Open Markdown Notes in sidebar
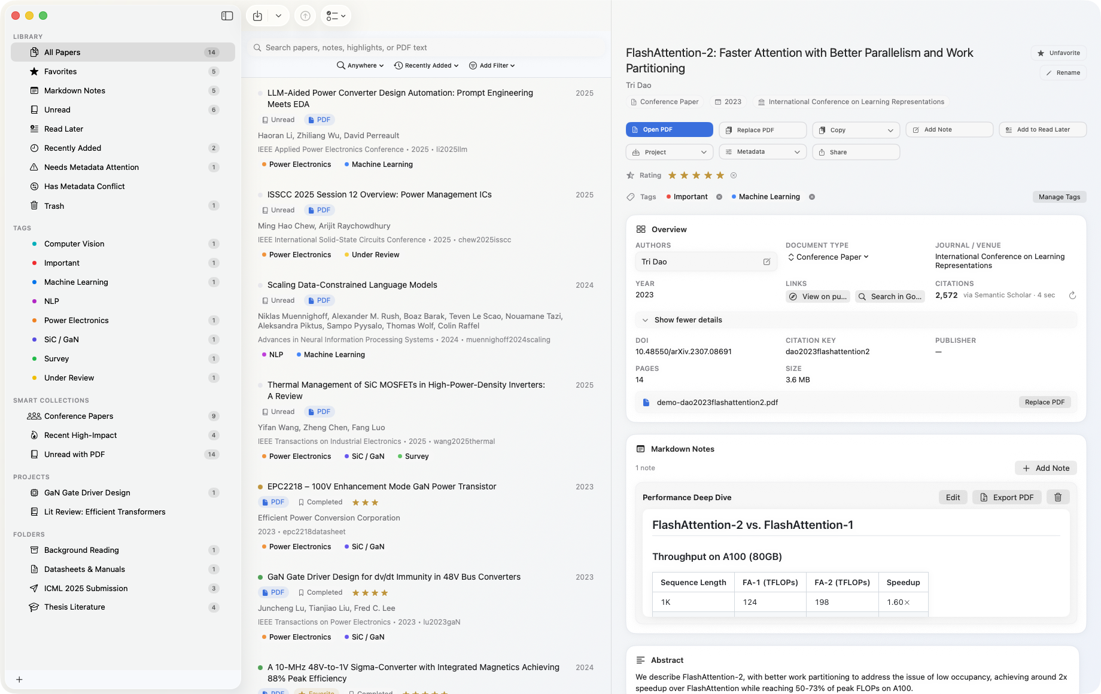 [123, 90]
